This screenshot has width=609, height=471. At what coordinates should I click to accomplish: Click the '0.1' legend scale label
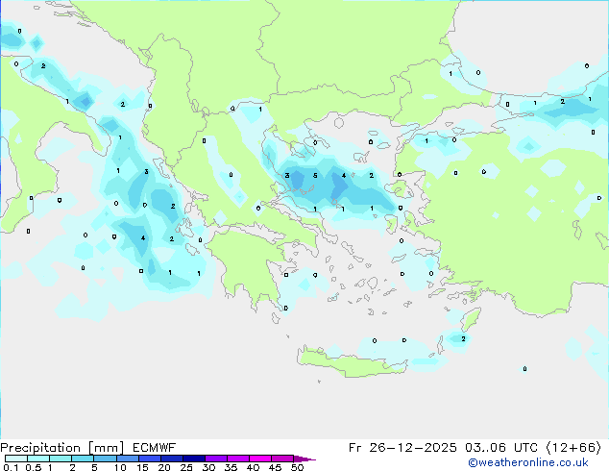pos(11,467)
